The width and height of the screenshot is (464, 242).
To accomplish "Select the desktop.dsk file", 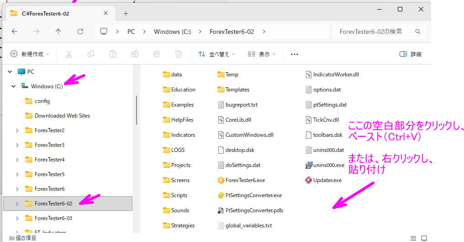I will coord(236,150).
